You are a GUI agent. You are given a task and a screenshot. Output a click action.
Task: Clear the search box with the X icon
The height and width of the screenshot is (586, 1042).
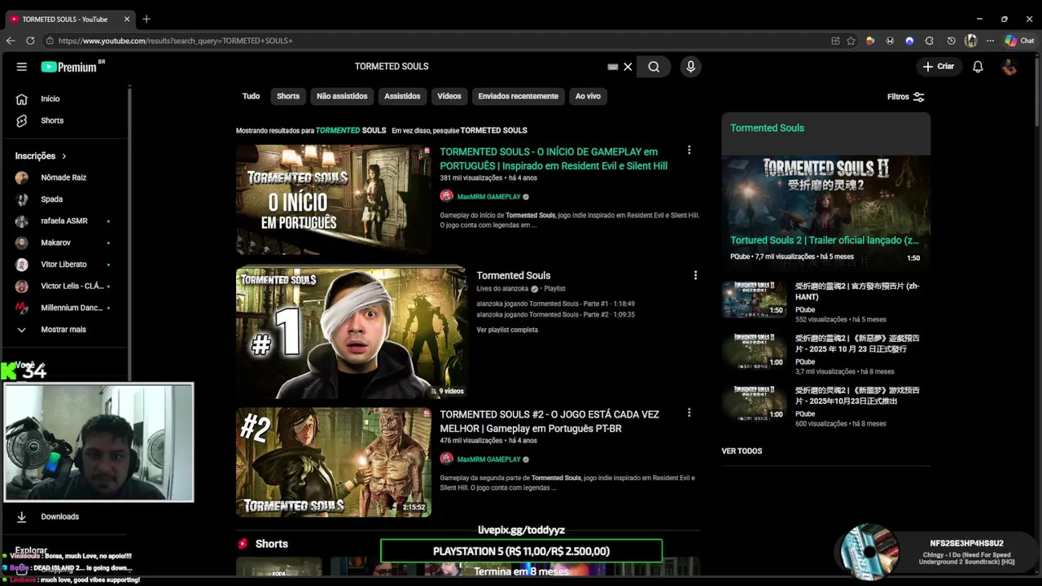pos(628,67)
